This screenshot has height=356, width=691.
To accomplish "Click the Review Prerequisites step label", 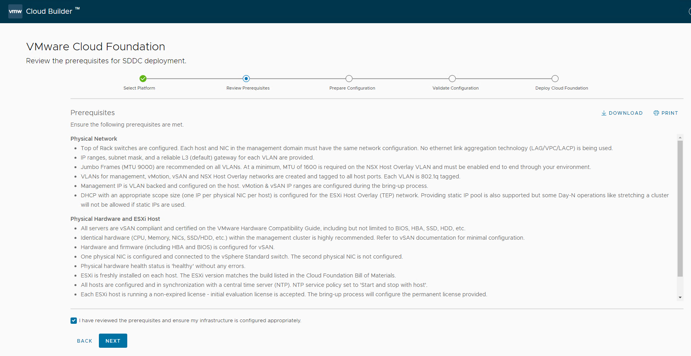I will coord(248,88).
